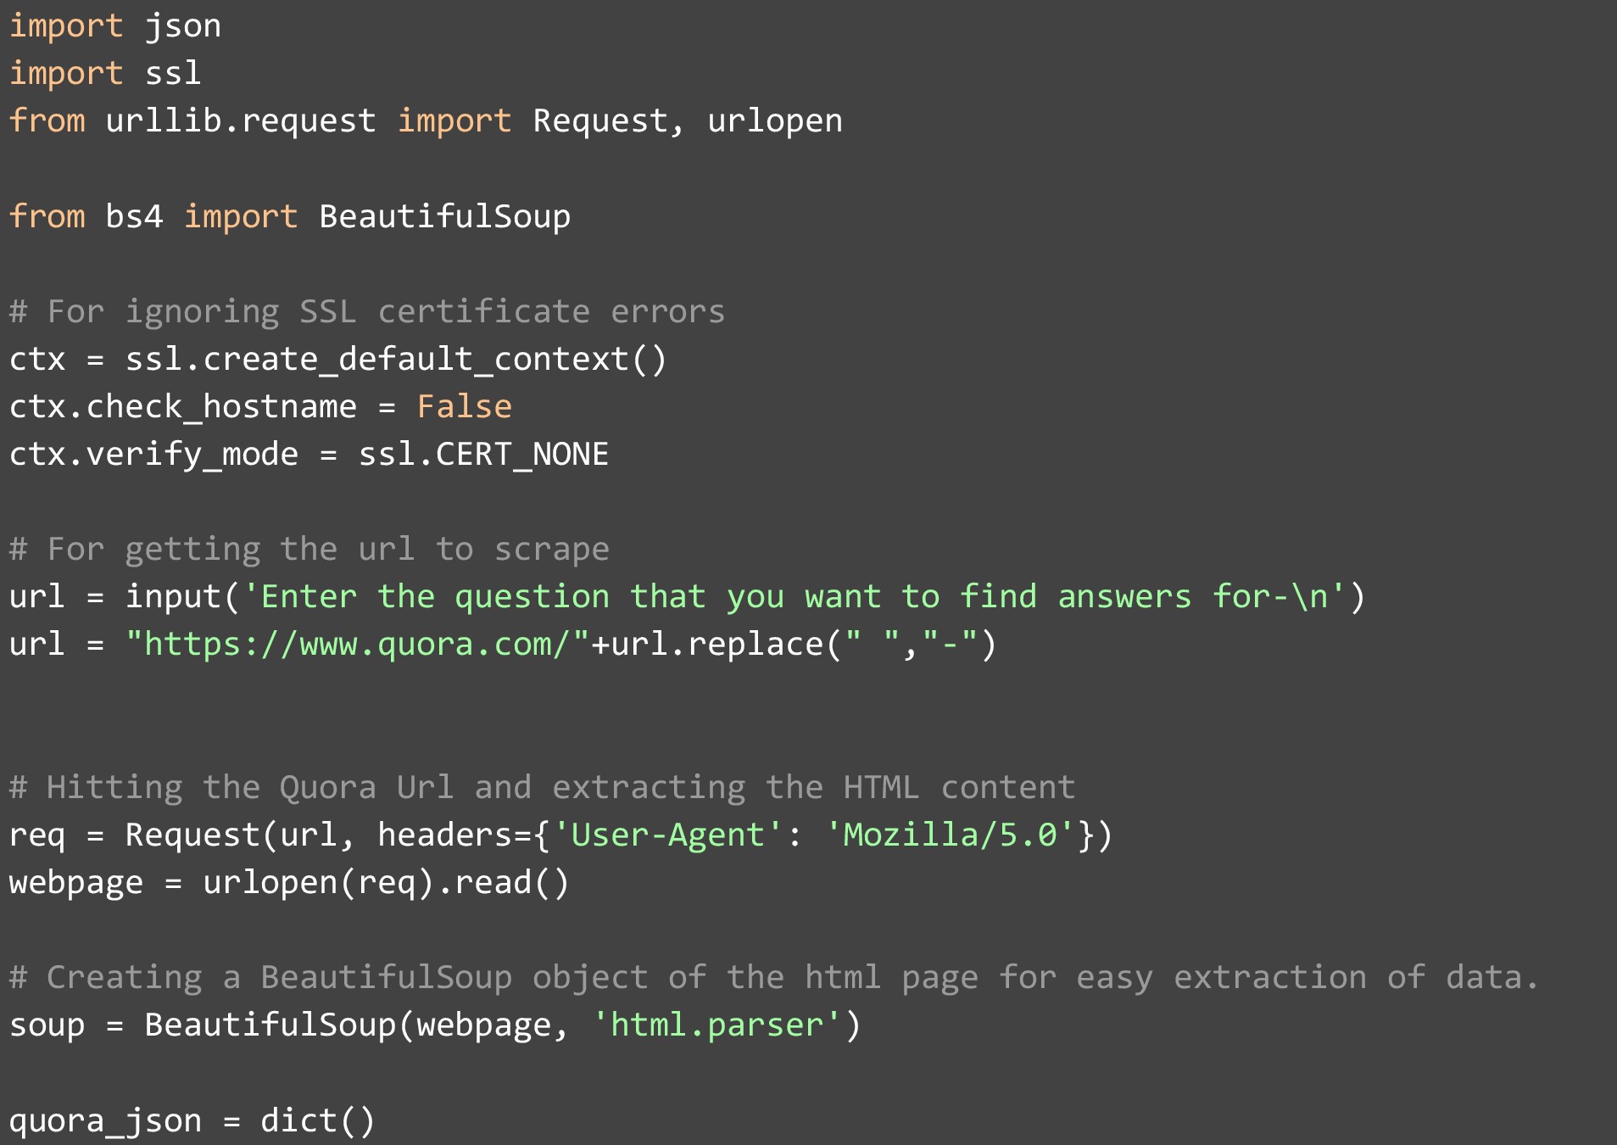Click the 'Hitting the Quora Url' comment
1617x1145 pixels.
pos(542,788)
